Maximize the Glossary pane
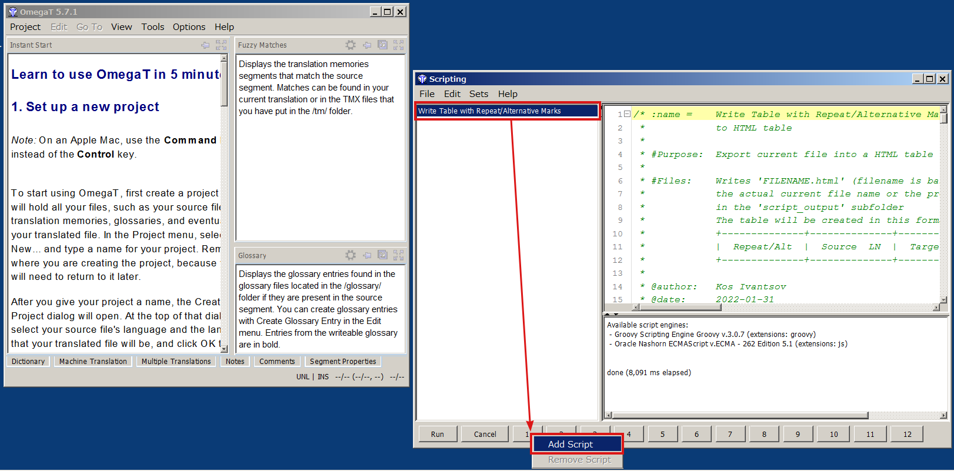This screenshot has width=954, height=471. [x=398, y=255]
